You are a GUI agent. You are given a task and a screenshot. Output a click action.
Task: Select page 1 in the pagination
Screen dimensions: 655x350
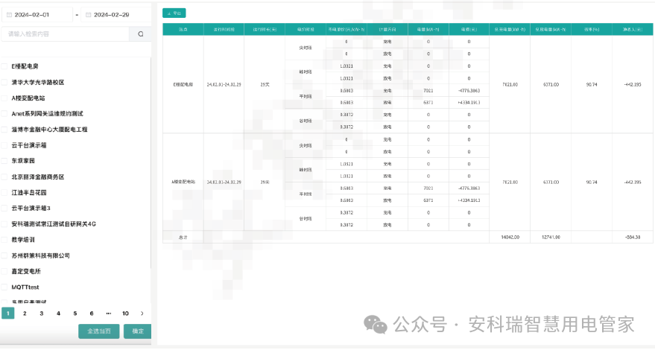(x=8, y=314)
